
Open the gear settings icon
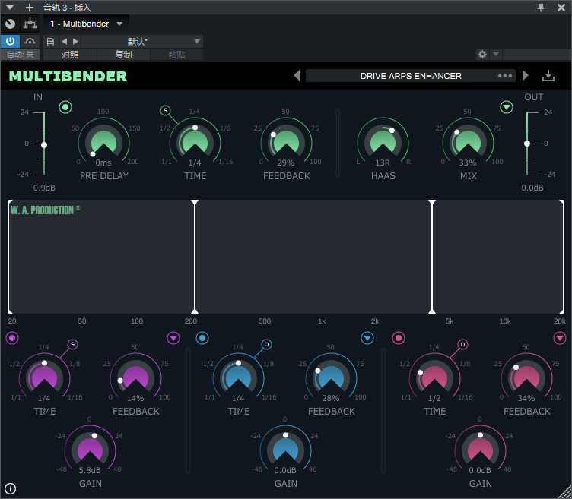482,55
